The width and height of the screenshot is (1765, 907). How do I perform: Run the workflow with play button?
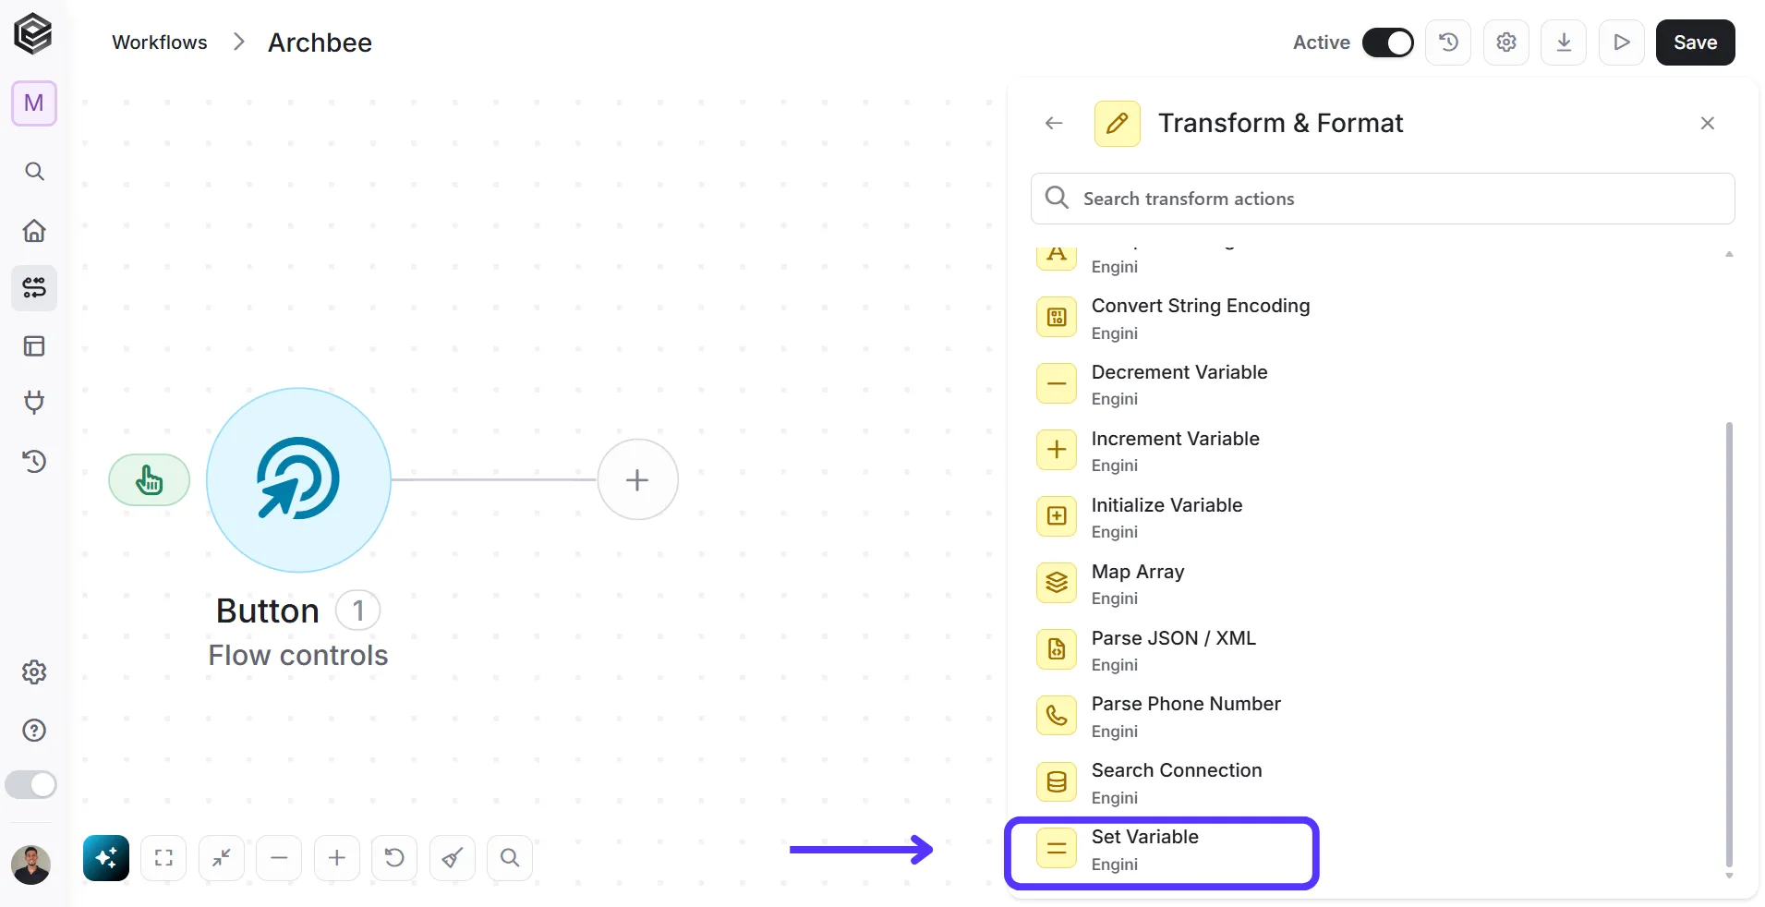tap(1622, 42)
